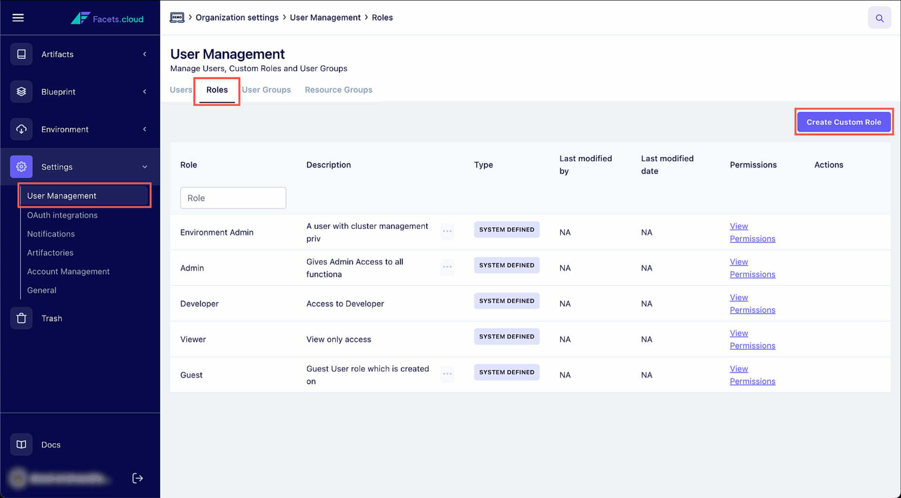Image resolution: width=901 pixels, height=498 pixels.
Task: Click the Facets.cloud logo
Action: (107, 19)
